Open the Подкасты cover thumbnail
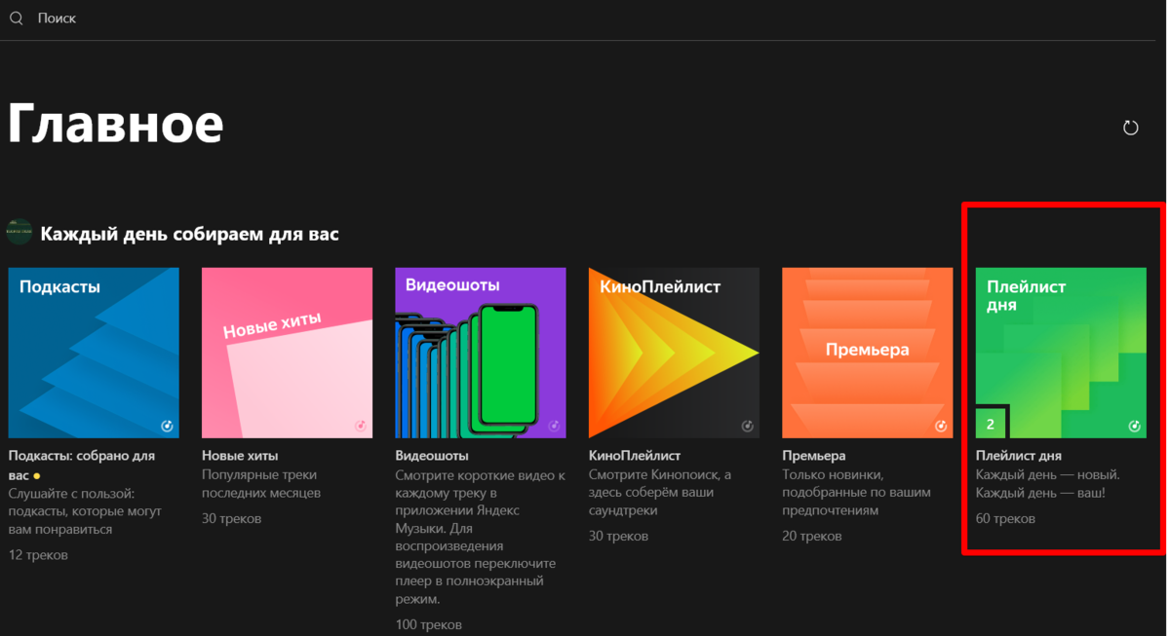The height and width of the screenshot is (636, 1170). [94, 353]
